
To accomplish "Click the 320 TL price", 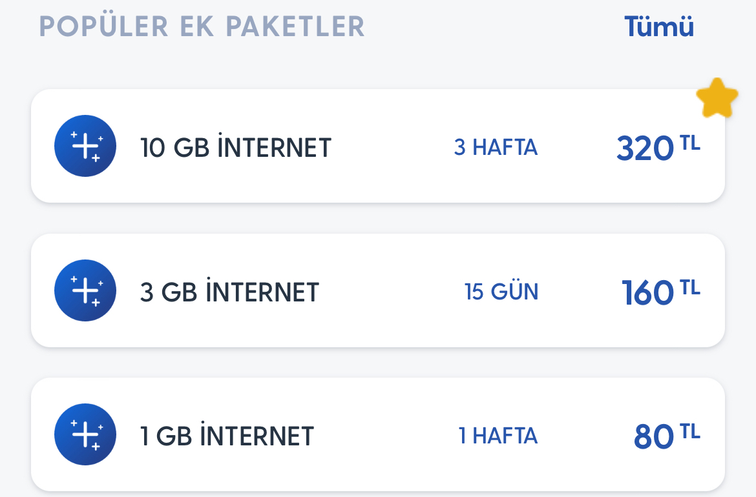I will (658, 147).
